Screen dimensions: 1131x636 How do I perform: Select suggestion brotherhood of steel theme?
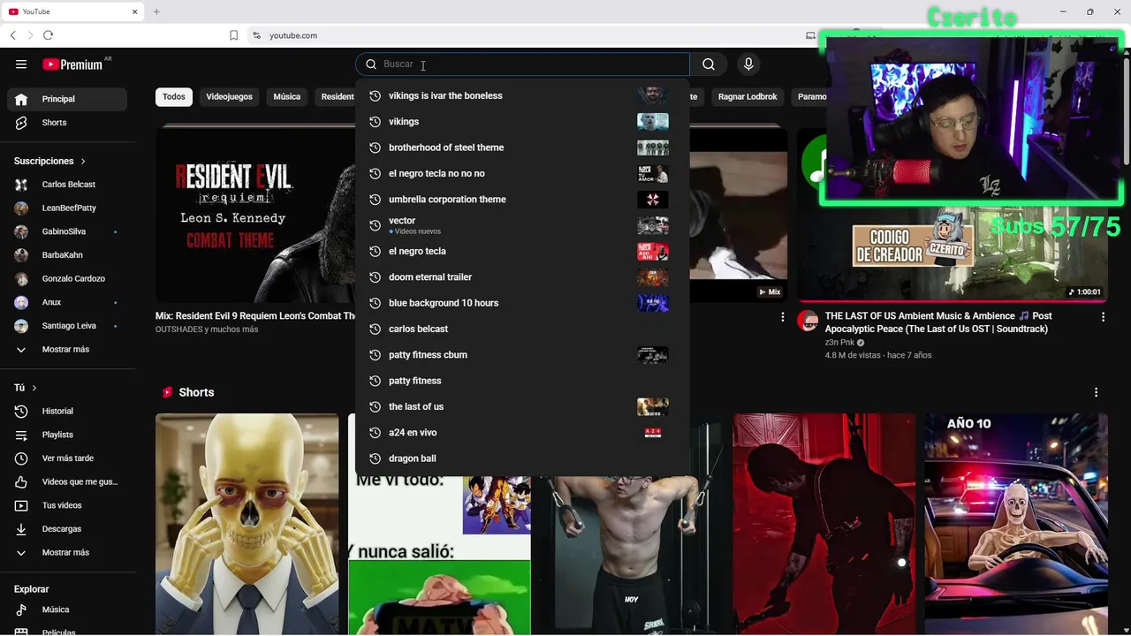522,148
